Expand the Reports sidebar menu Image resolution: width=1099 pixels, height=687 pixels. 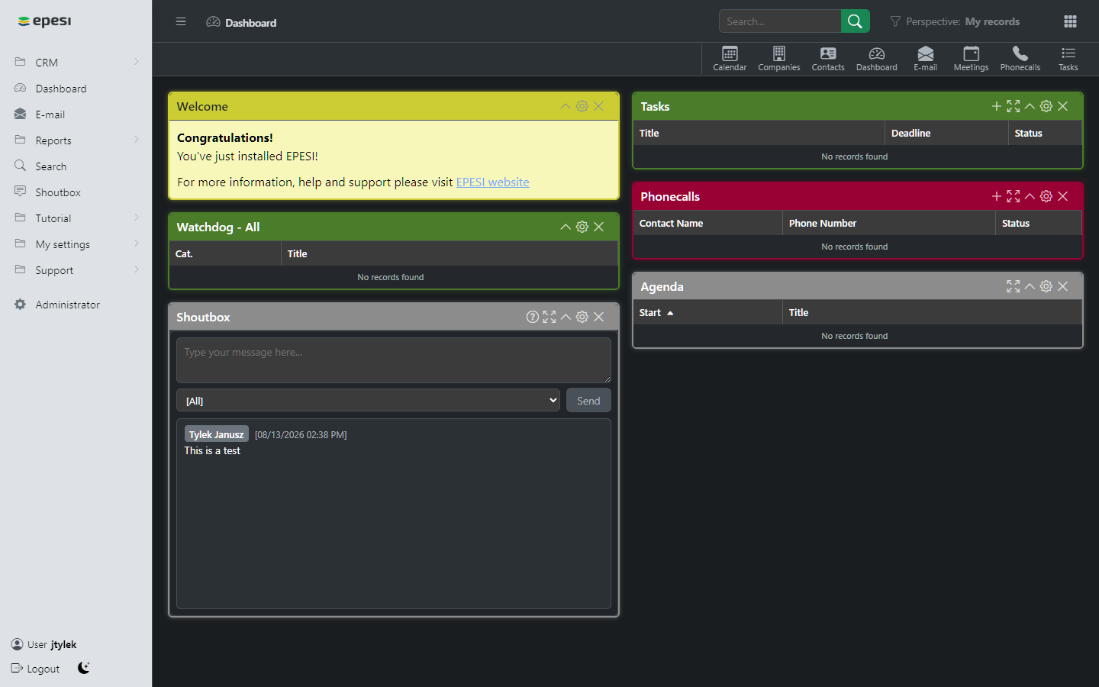(x=76, y=140)
